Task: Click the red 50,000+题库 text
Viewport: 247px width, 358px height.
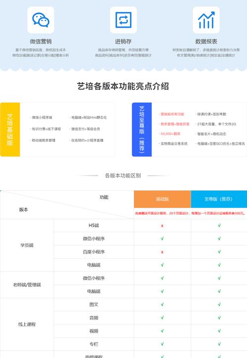Action: point(169,134)
